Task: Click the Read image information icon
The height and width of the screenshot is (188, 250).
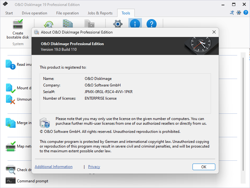Action: pos(11,65)
